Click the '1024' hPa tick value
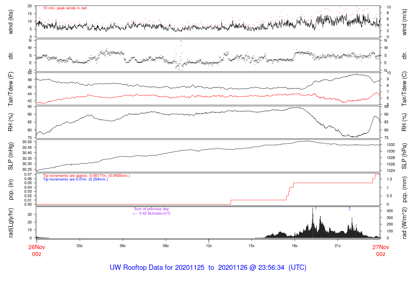The height and width of the screenshot is (284, 416). coord(391,171)
